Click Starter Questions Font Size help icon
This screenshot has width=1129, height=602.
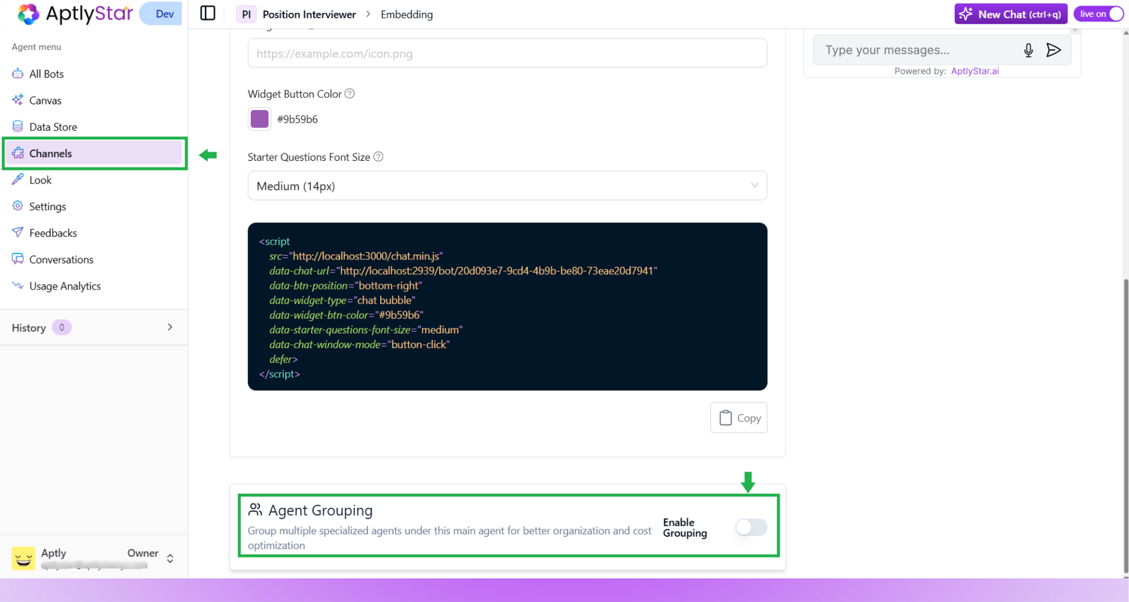click(378, 157)
